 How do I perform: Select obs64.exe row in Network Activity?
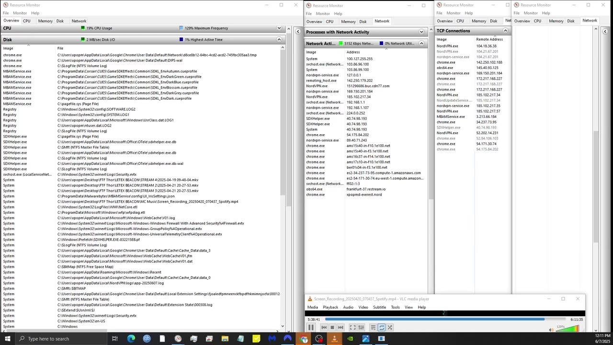tap(365, 189)
